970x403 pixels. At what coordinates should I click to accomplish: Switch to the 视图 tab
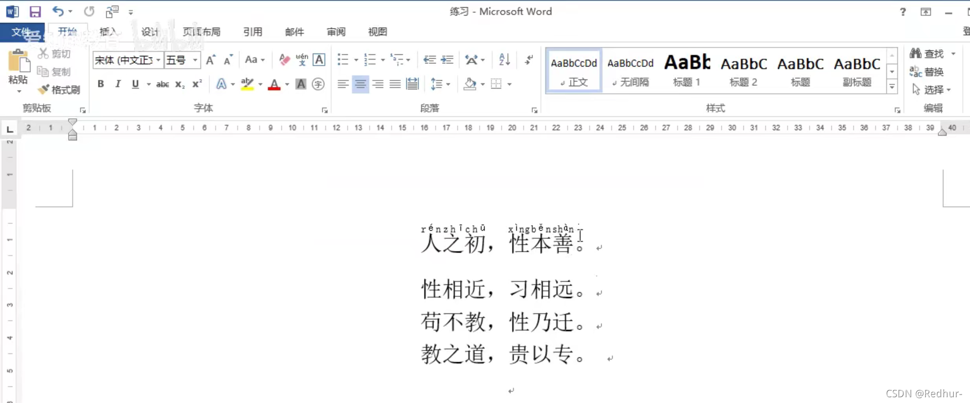click(378, 32)
